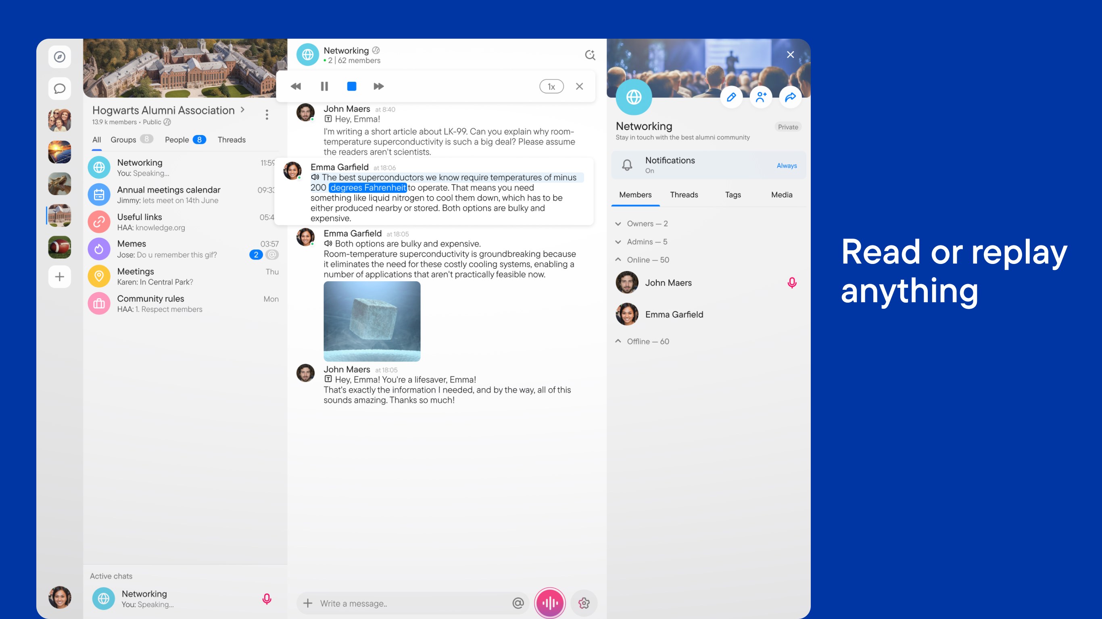Viewport: 1102px width, 619px height.
Task: Click Always next to Notifications
Action: (x=786, y=166)
